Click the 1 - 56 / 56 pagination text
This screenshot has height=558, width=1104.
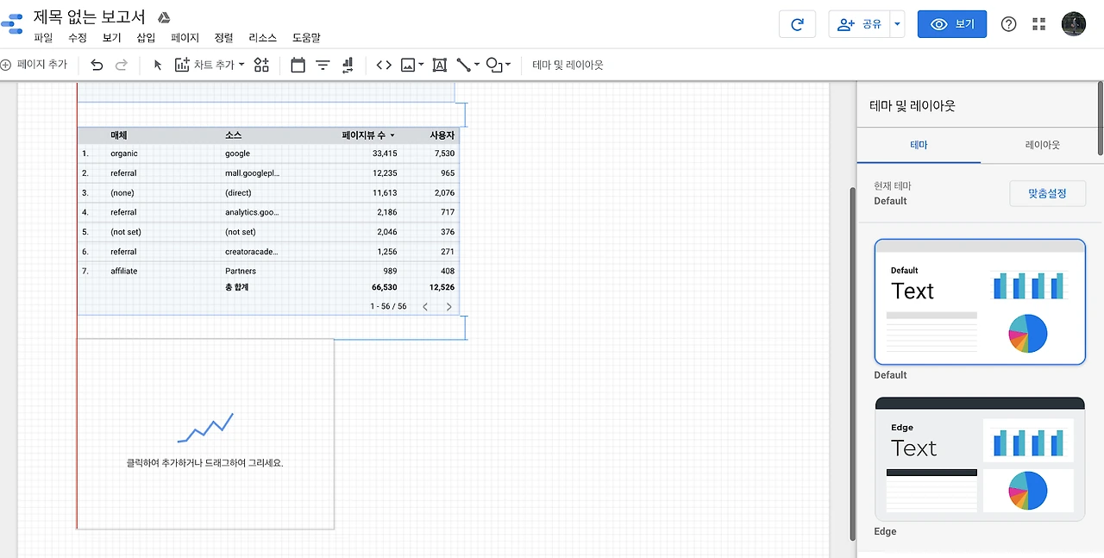(x=388, y=306)
